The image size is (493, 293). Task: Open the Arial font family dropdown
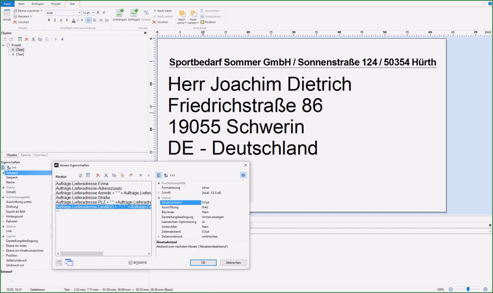coord(80,12)
